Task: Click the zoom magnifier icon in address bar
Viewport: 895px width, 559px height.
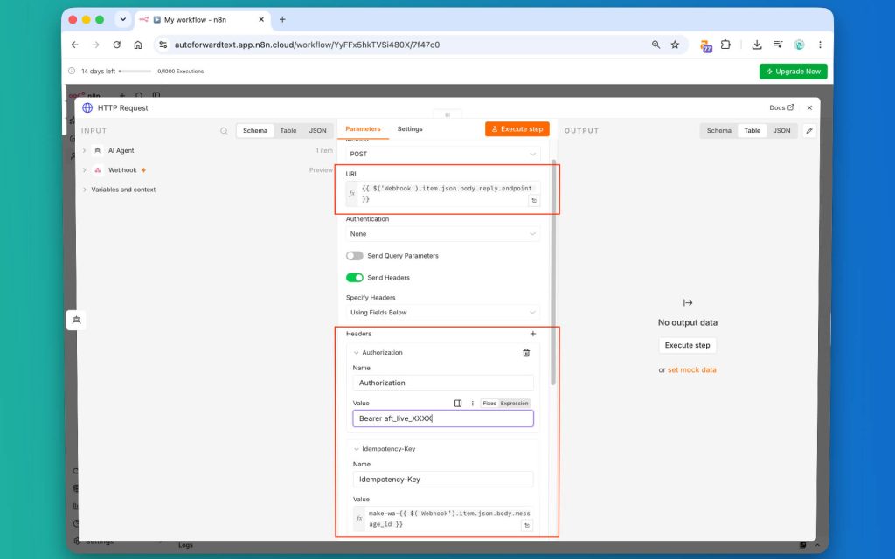Action: tap(656, 45)
